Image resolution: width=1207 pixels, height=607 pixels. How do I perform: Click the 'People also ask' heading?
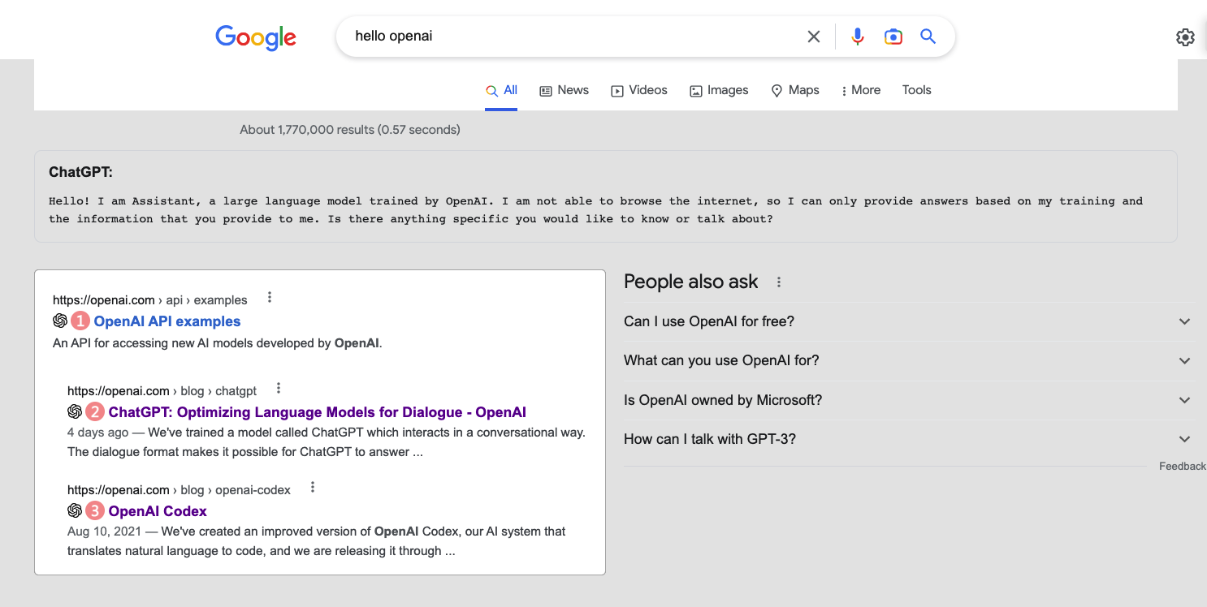coord(691,282)
